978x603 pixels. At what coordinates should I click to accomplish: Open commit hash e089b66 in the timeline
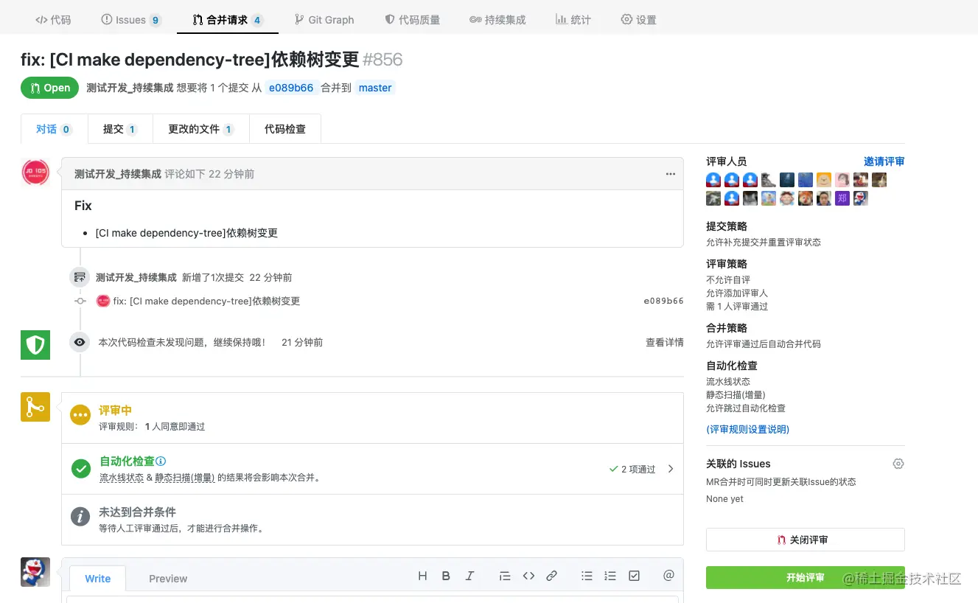click(663, 301)
